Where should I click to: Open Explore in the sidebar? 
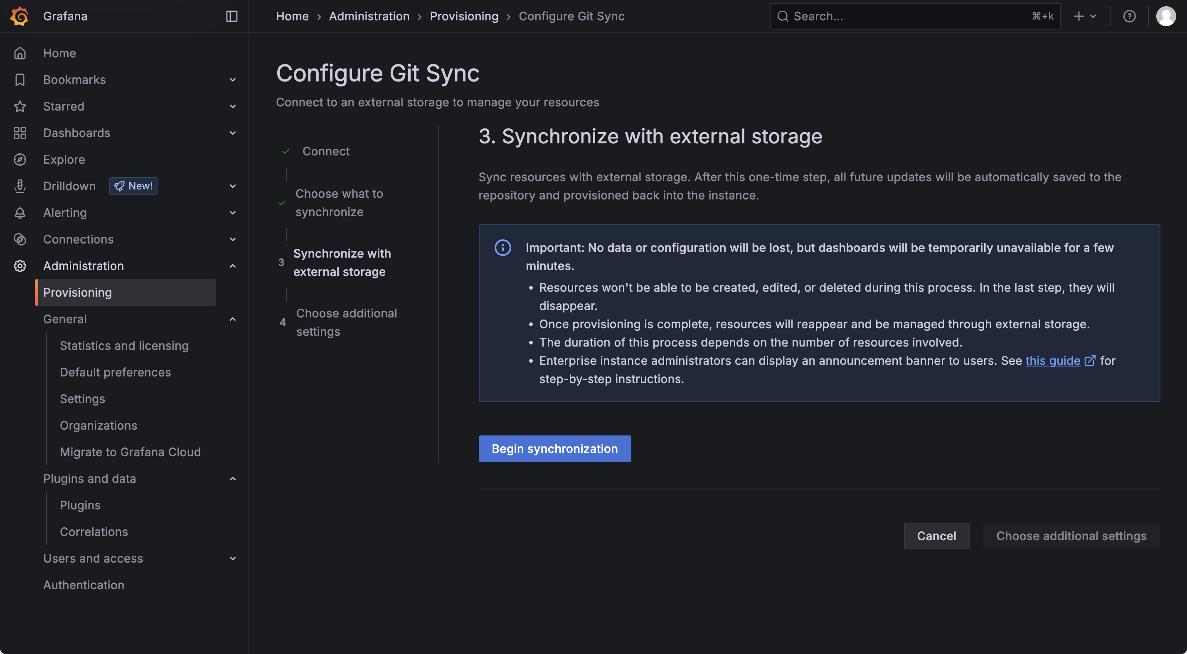pyautogui.click(x=64, y=160)
